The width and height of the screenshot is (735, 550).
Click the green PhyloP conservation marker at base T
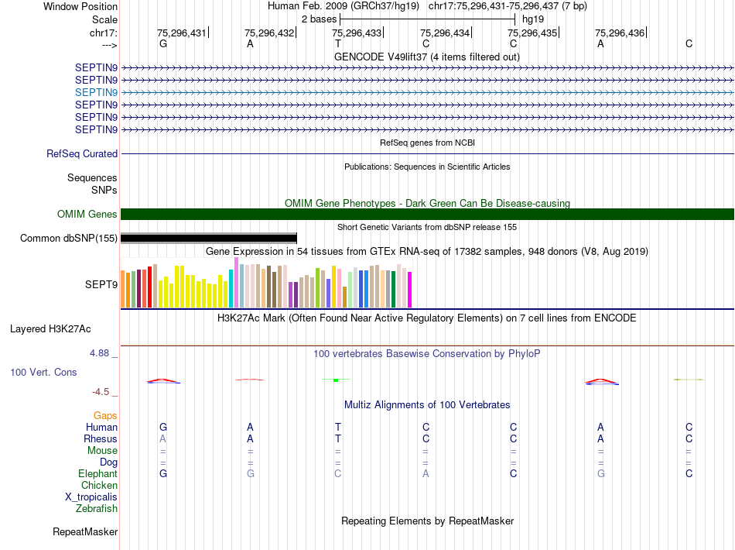(336, 380)
